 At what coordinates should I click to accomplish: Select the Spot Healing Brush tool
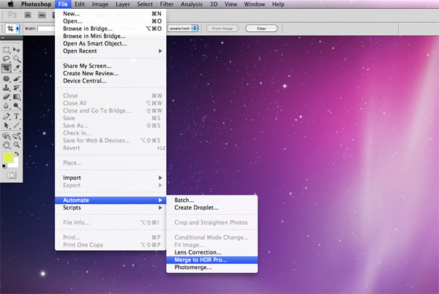6,78
